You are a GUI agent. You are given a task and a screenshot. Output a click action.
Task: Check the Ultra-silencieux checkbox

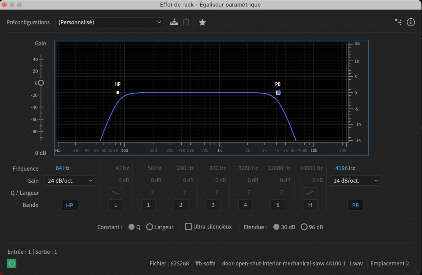click(188, 227)
